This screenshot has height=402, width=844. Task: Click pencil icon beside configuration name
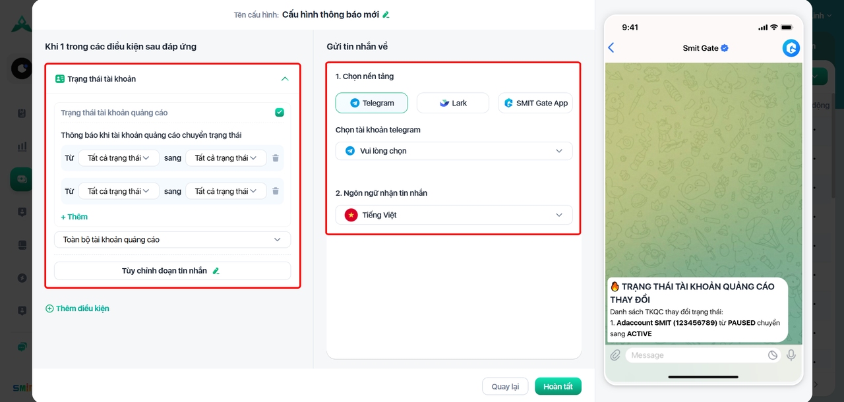386,14
